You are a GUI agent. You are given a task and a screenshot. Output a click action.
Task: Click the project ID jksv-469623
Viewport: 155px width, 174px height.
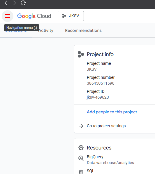coord(98,97)
